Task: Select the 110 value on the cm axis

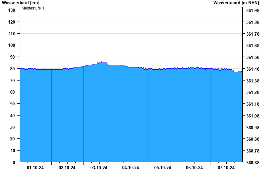Action: tap(11, 34)
